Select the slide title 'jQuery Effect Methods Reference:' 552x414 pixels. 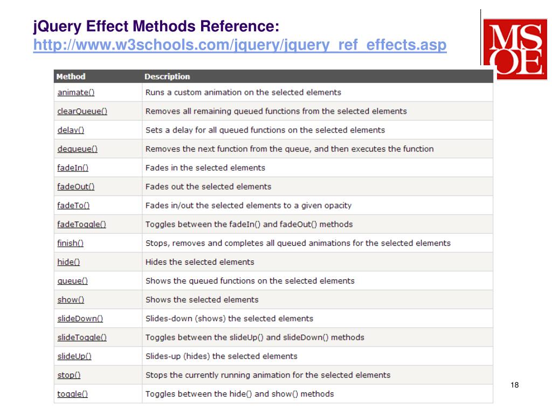coord(156,26)
